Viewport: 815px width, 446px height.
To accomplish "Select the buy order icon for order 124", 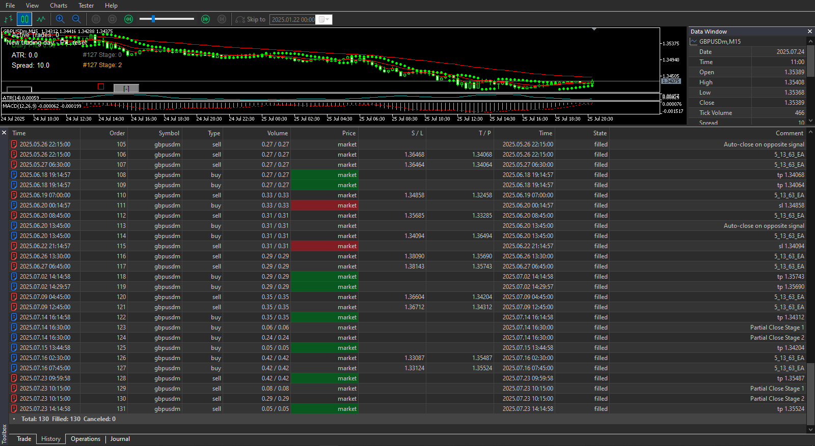I will point(14,338).
